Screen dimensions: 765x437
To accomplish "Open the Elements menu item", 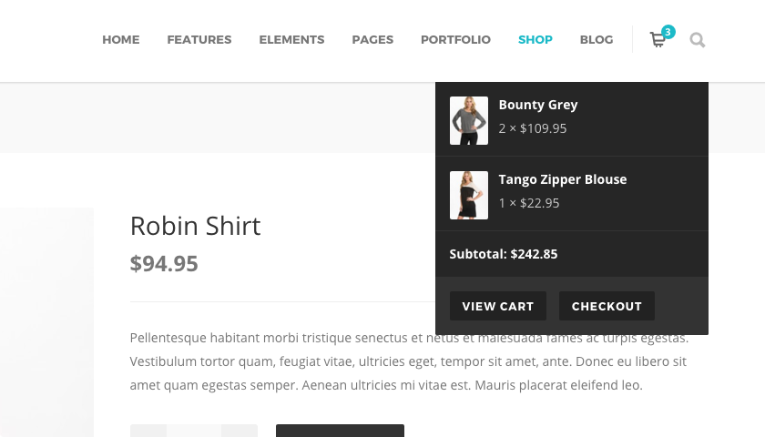I will (x=291, y=40).
